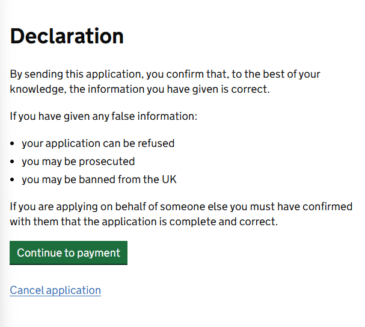The image size is (365, 327).
Task: Open the Cancel application link
Action: pyautogui.click(x=55, y=290)
